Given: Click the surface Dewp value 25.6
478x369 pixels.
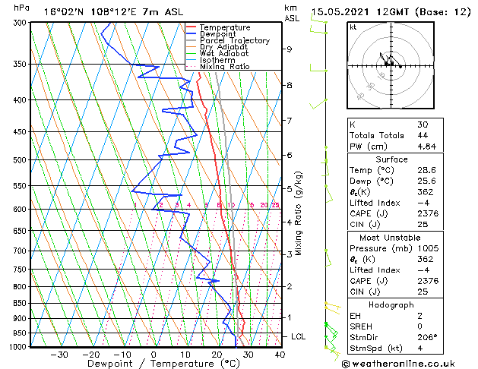Looking at the screenshot, I should point(426,181).
